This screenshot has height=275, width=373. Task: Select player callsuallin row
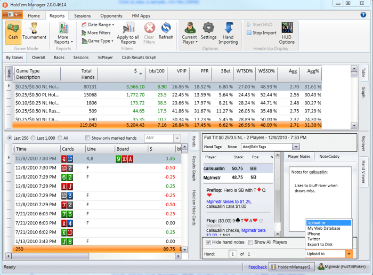(238, 168)
